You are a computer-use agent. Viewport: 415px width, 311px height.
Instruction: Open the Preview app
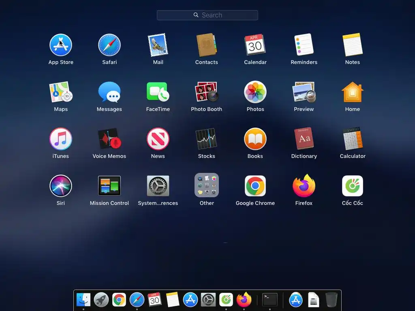click(x=304, y=92)
